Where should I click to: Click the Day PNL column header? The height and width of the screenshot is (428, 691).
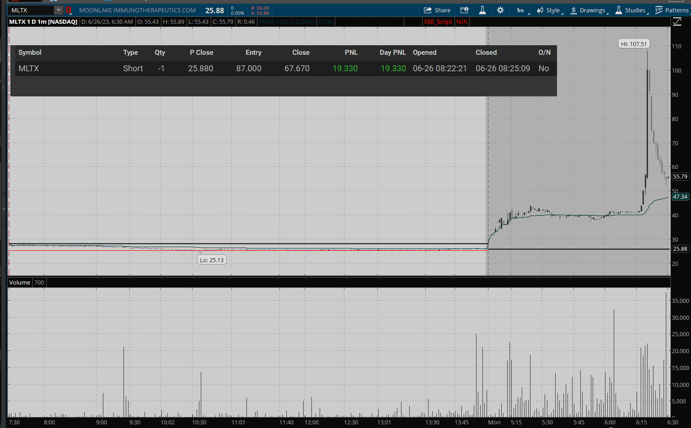pos(393,53)
